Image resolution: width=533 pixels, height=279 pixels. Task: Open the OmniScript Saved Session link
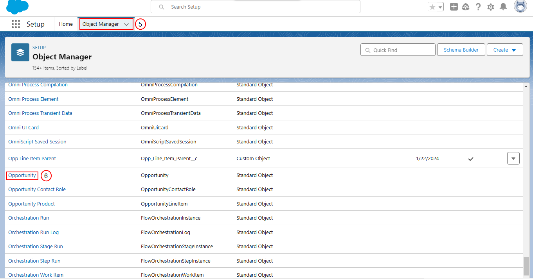coord(37,142)
